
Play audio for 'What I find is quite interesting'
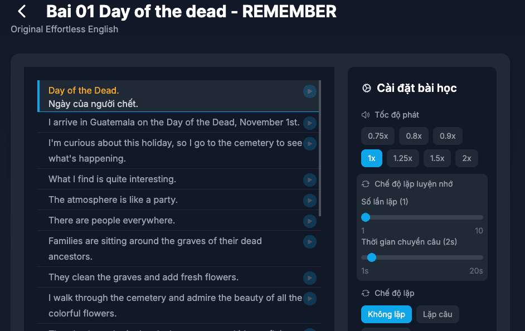coord(310,179)
